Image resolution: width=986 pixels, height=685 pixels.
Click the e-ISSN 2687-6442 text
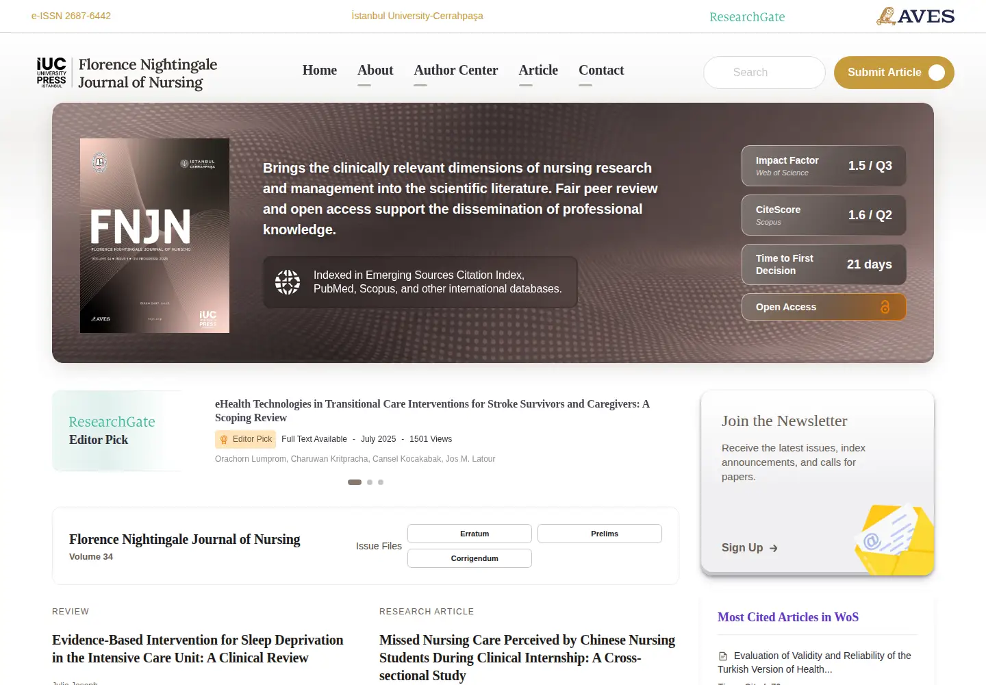point(71,16)
